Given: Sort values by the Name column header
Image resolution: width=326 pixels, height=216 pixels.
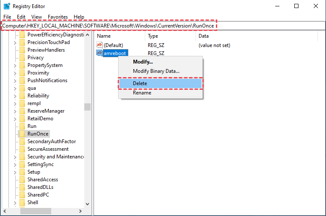Looking at the screenshot, I should [120, 36].
